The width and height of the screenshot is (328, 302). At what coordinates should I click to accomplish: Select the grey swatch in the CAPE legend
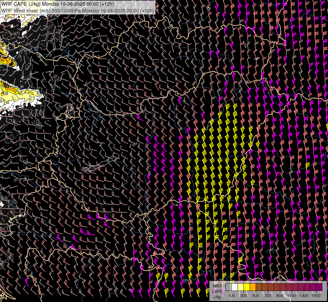point(228,287)
